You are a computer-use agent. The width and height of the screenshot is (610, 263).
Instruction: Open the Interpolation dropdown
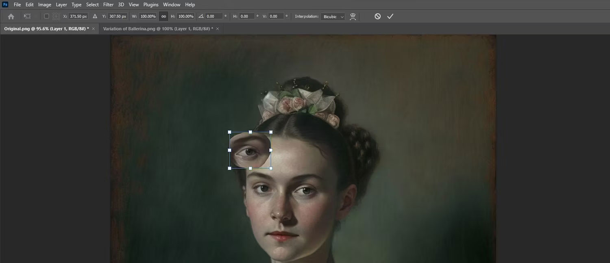pos(332,17)
